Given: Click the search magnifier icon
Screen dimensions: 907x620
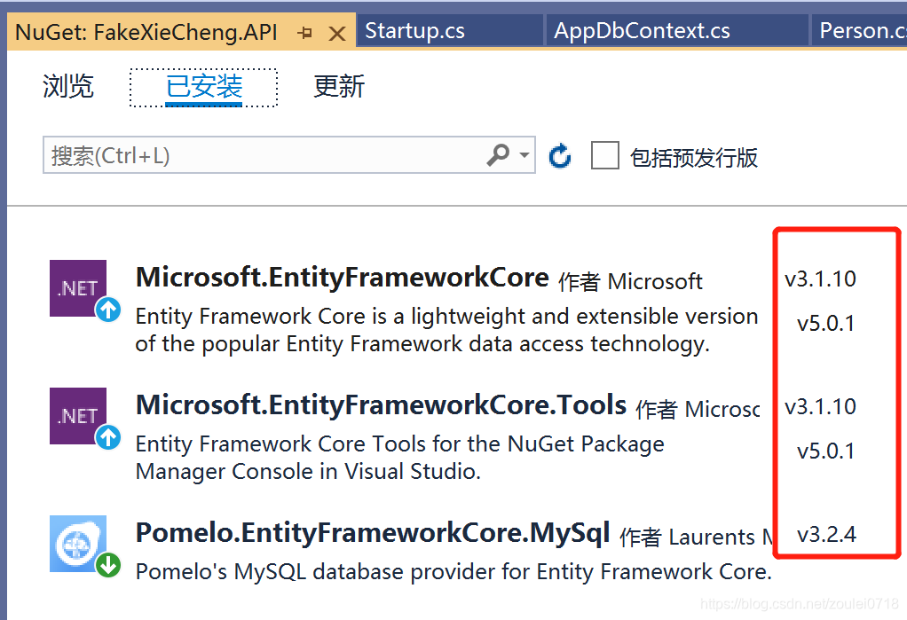Looking at the screenshot, I should 498,155.
